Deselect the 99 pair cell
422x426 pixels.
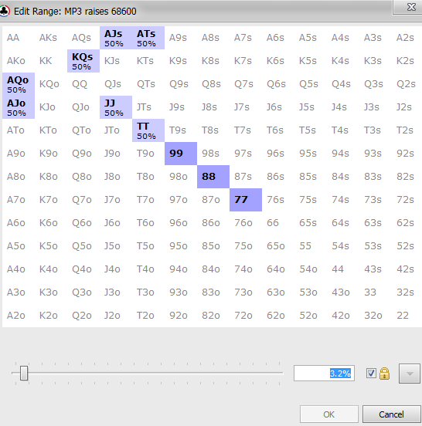[x=181, y=154]
